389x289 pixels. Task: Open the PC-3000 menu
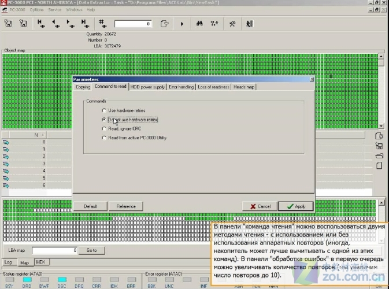coord(17,10)
